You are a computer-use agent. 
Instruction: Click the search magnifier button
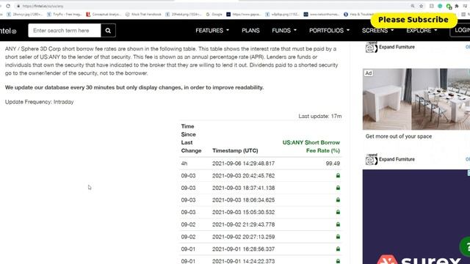(108, 31)
